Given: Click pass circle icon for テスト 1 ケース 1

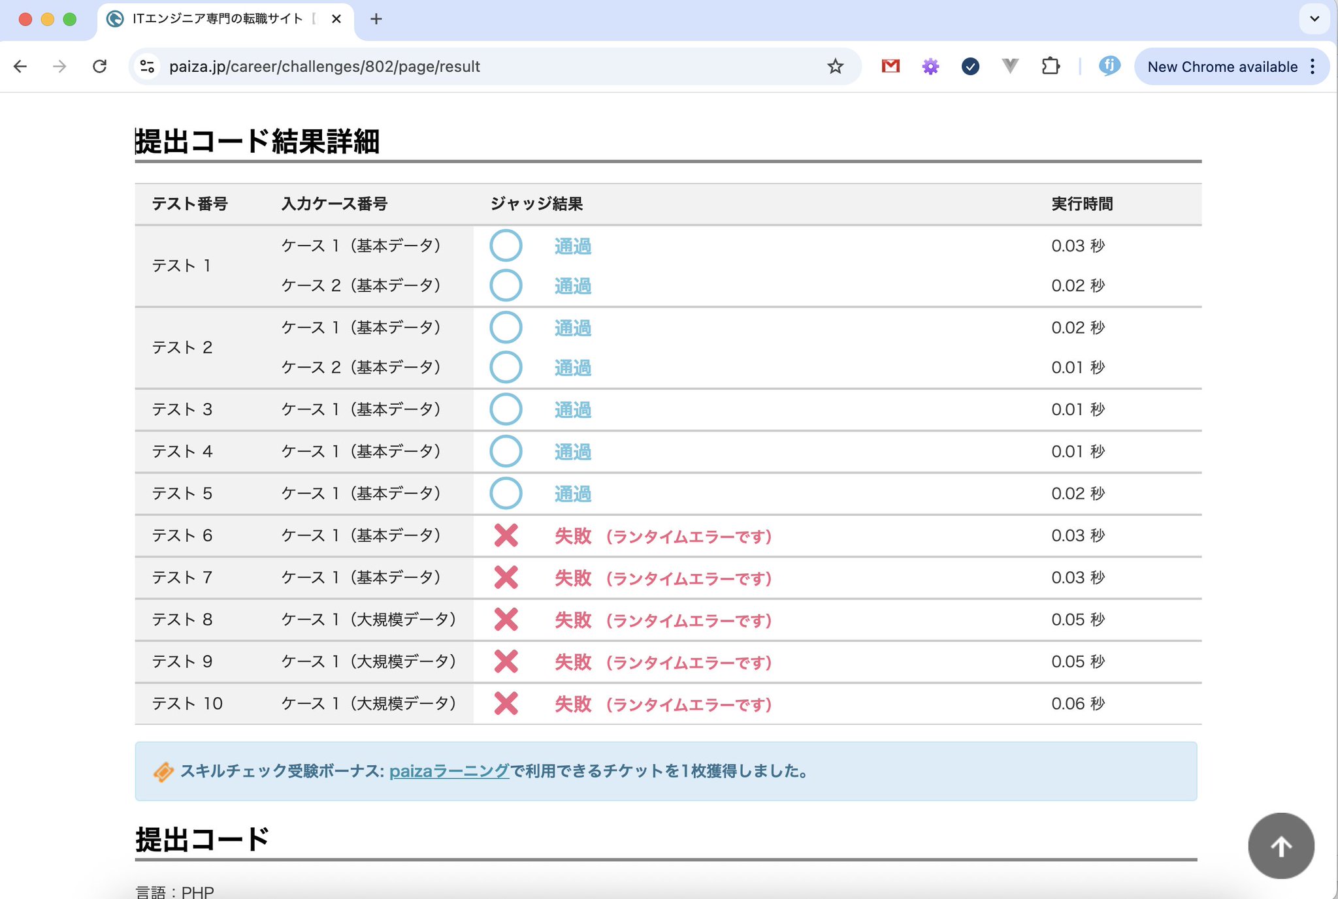Looking at the screenshot, I should (x=506, y=245).
